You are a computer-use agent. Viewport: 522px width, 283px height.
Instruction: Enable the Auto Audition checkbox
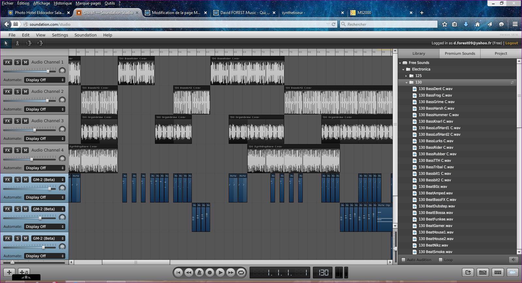[404, 260]
